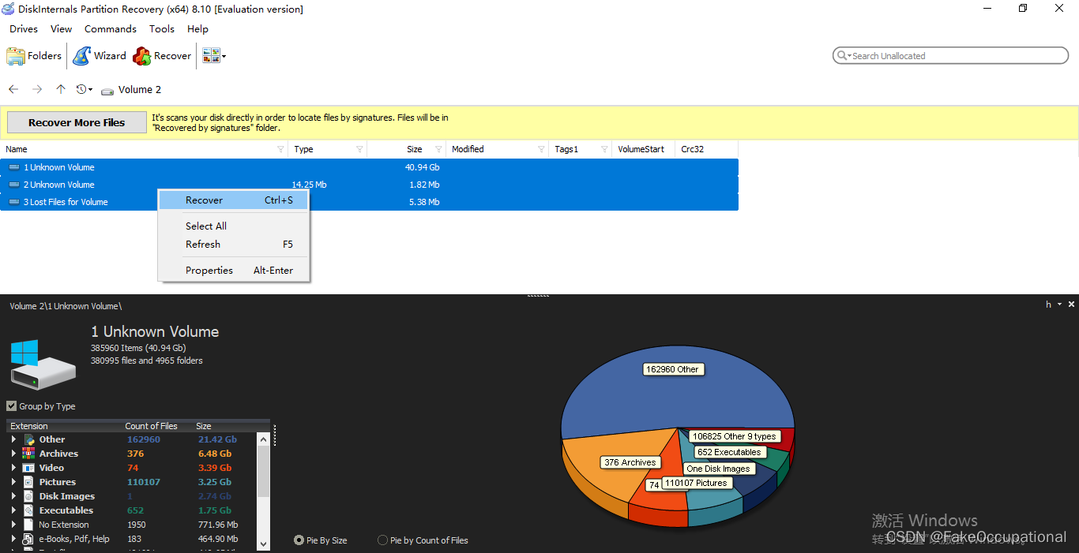Click the Pictures file type icon
1079x553 pixels.
tap(29, 482)
